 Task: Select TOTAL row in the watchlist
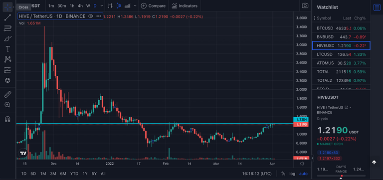pos(341,72)
